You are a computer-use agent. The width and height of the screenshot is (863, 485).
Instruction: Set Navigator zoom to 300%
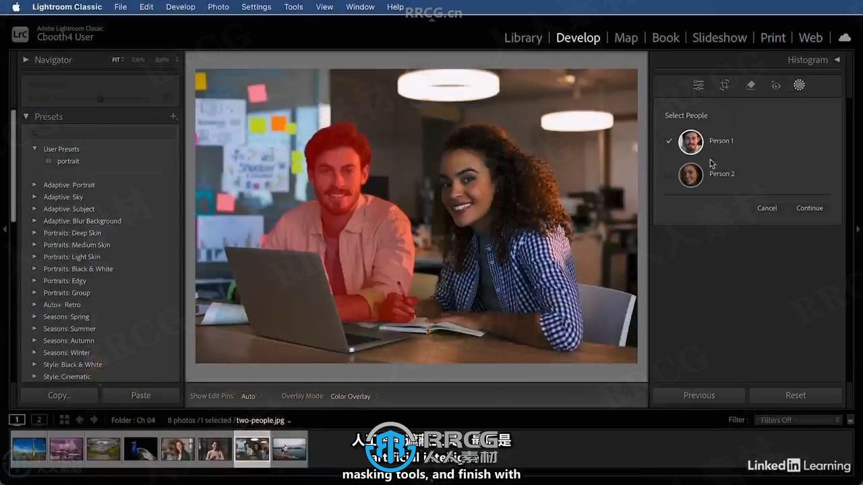click(x=162, y=60)
